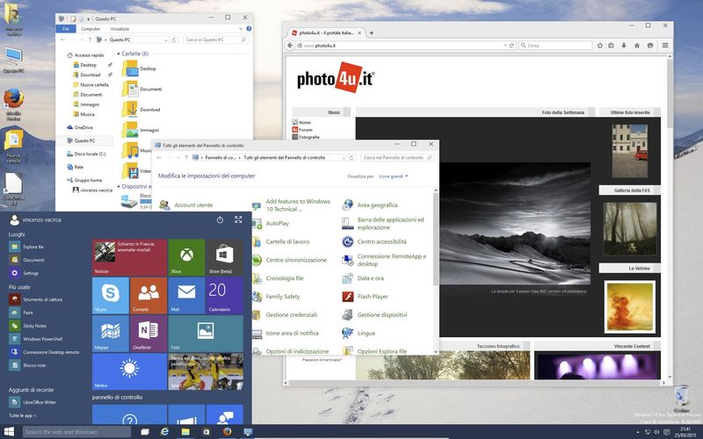Open the Store (beta) tile
This screenshot has height=439, width=703.
pos(225,257)
